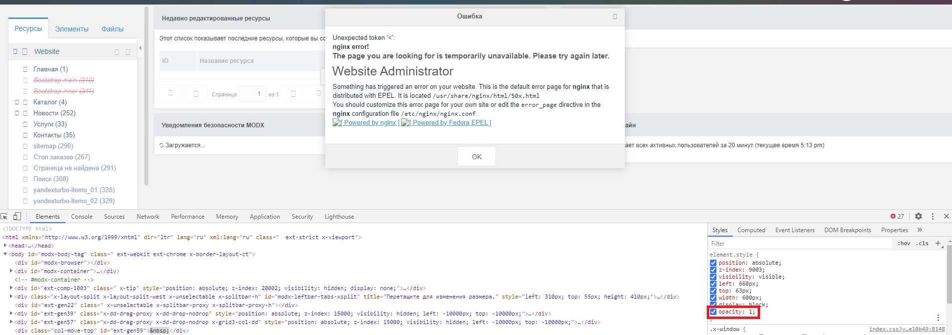Expand the Новости (252) tree node

[x=17, y=113]
